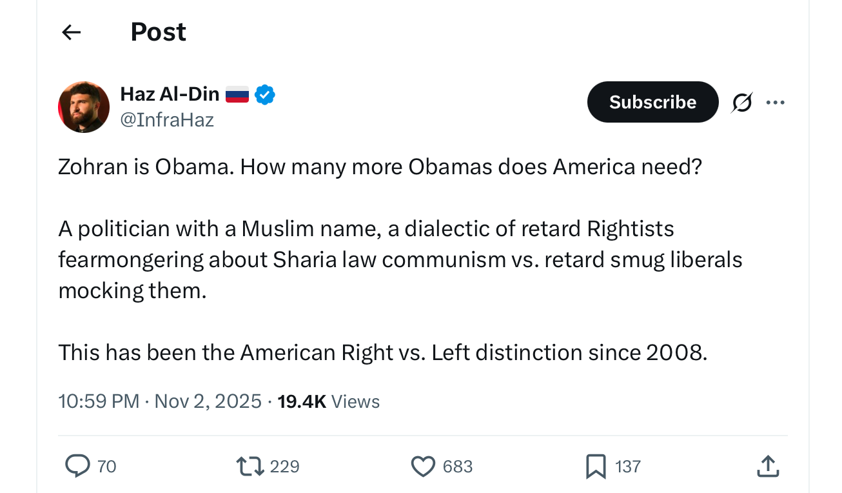Screen dimensions: 842x493
Task: Open the @InfraHaz handle link
Action: tap(167, 120)
